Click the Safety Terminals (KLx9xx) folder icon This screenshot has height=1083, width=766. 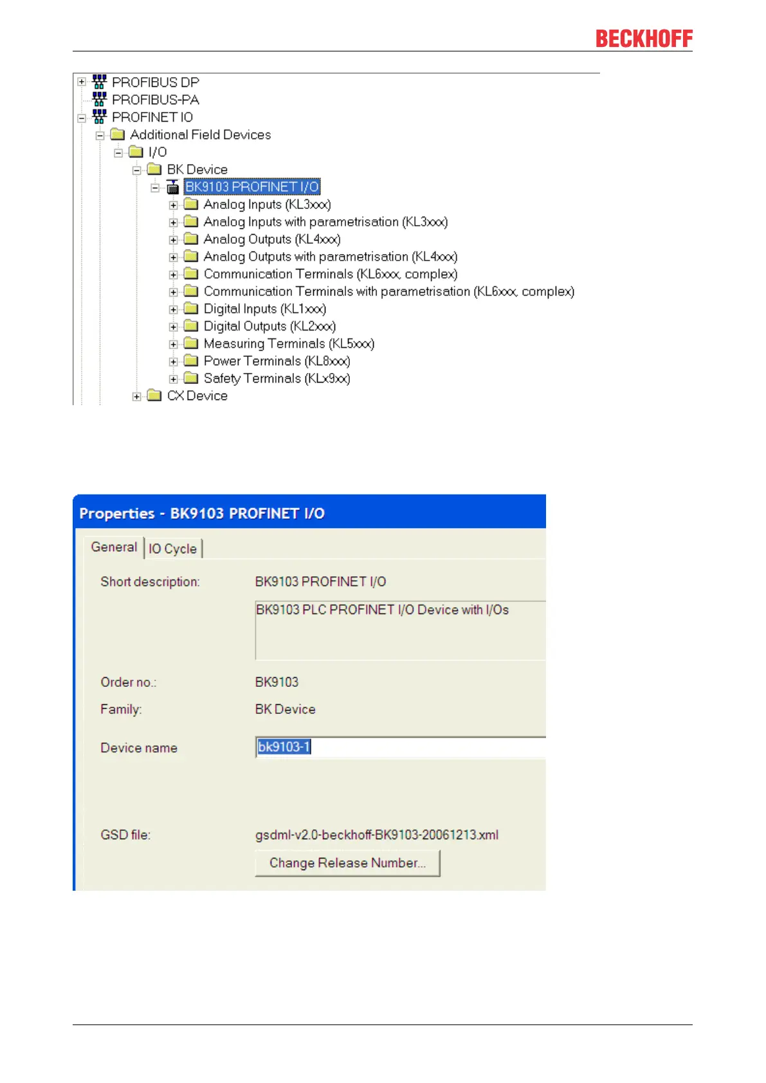pos(190,378)
